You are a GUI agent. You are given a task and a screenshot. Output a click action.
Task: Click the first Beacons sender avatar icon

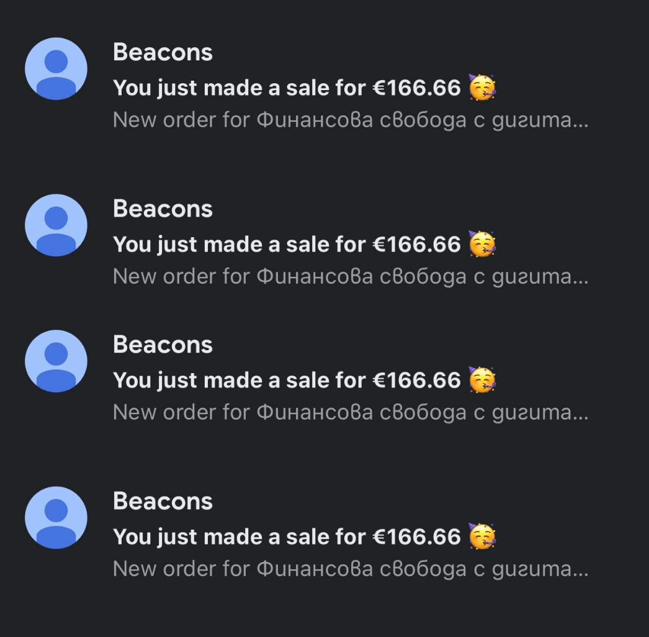[x=56, y=69]
